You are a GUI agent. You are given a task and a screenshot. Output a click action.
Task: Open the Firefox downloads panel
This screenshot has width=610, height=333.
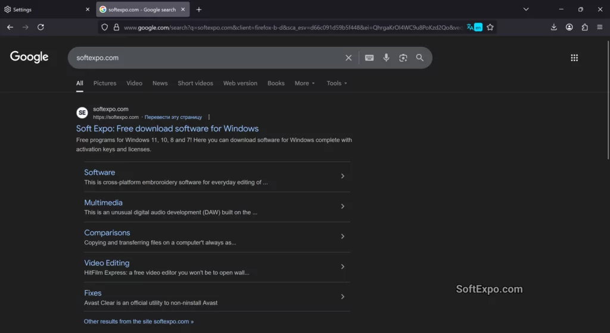tap(554, 27)
